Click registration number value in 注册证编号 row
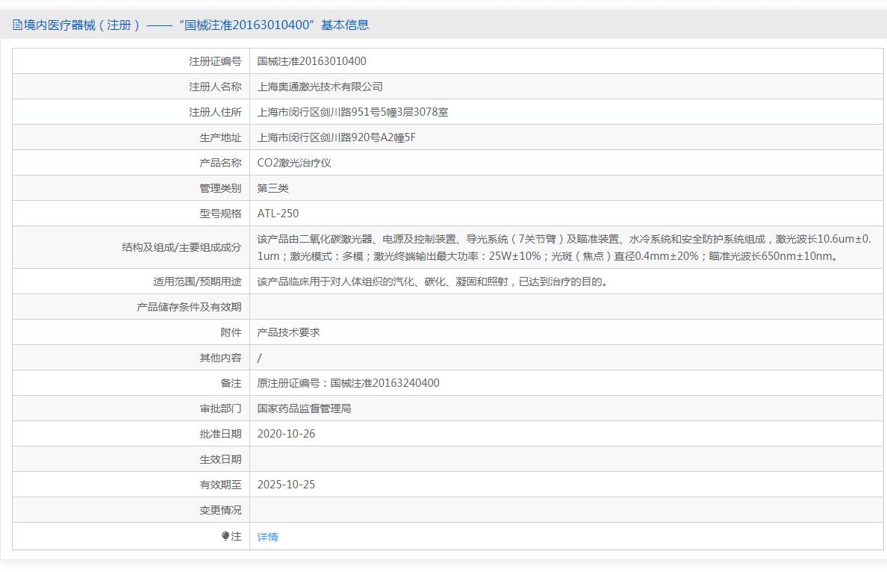887x572 pixels. (311, 61)
